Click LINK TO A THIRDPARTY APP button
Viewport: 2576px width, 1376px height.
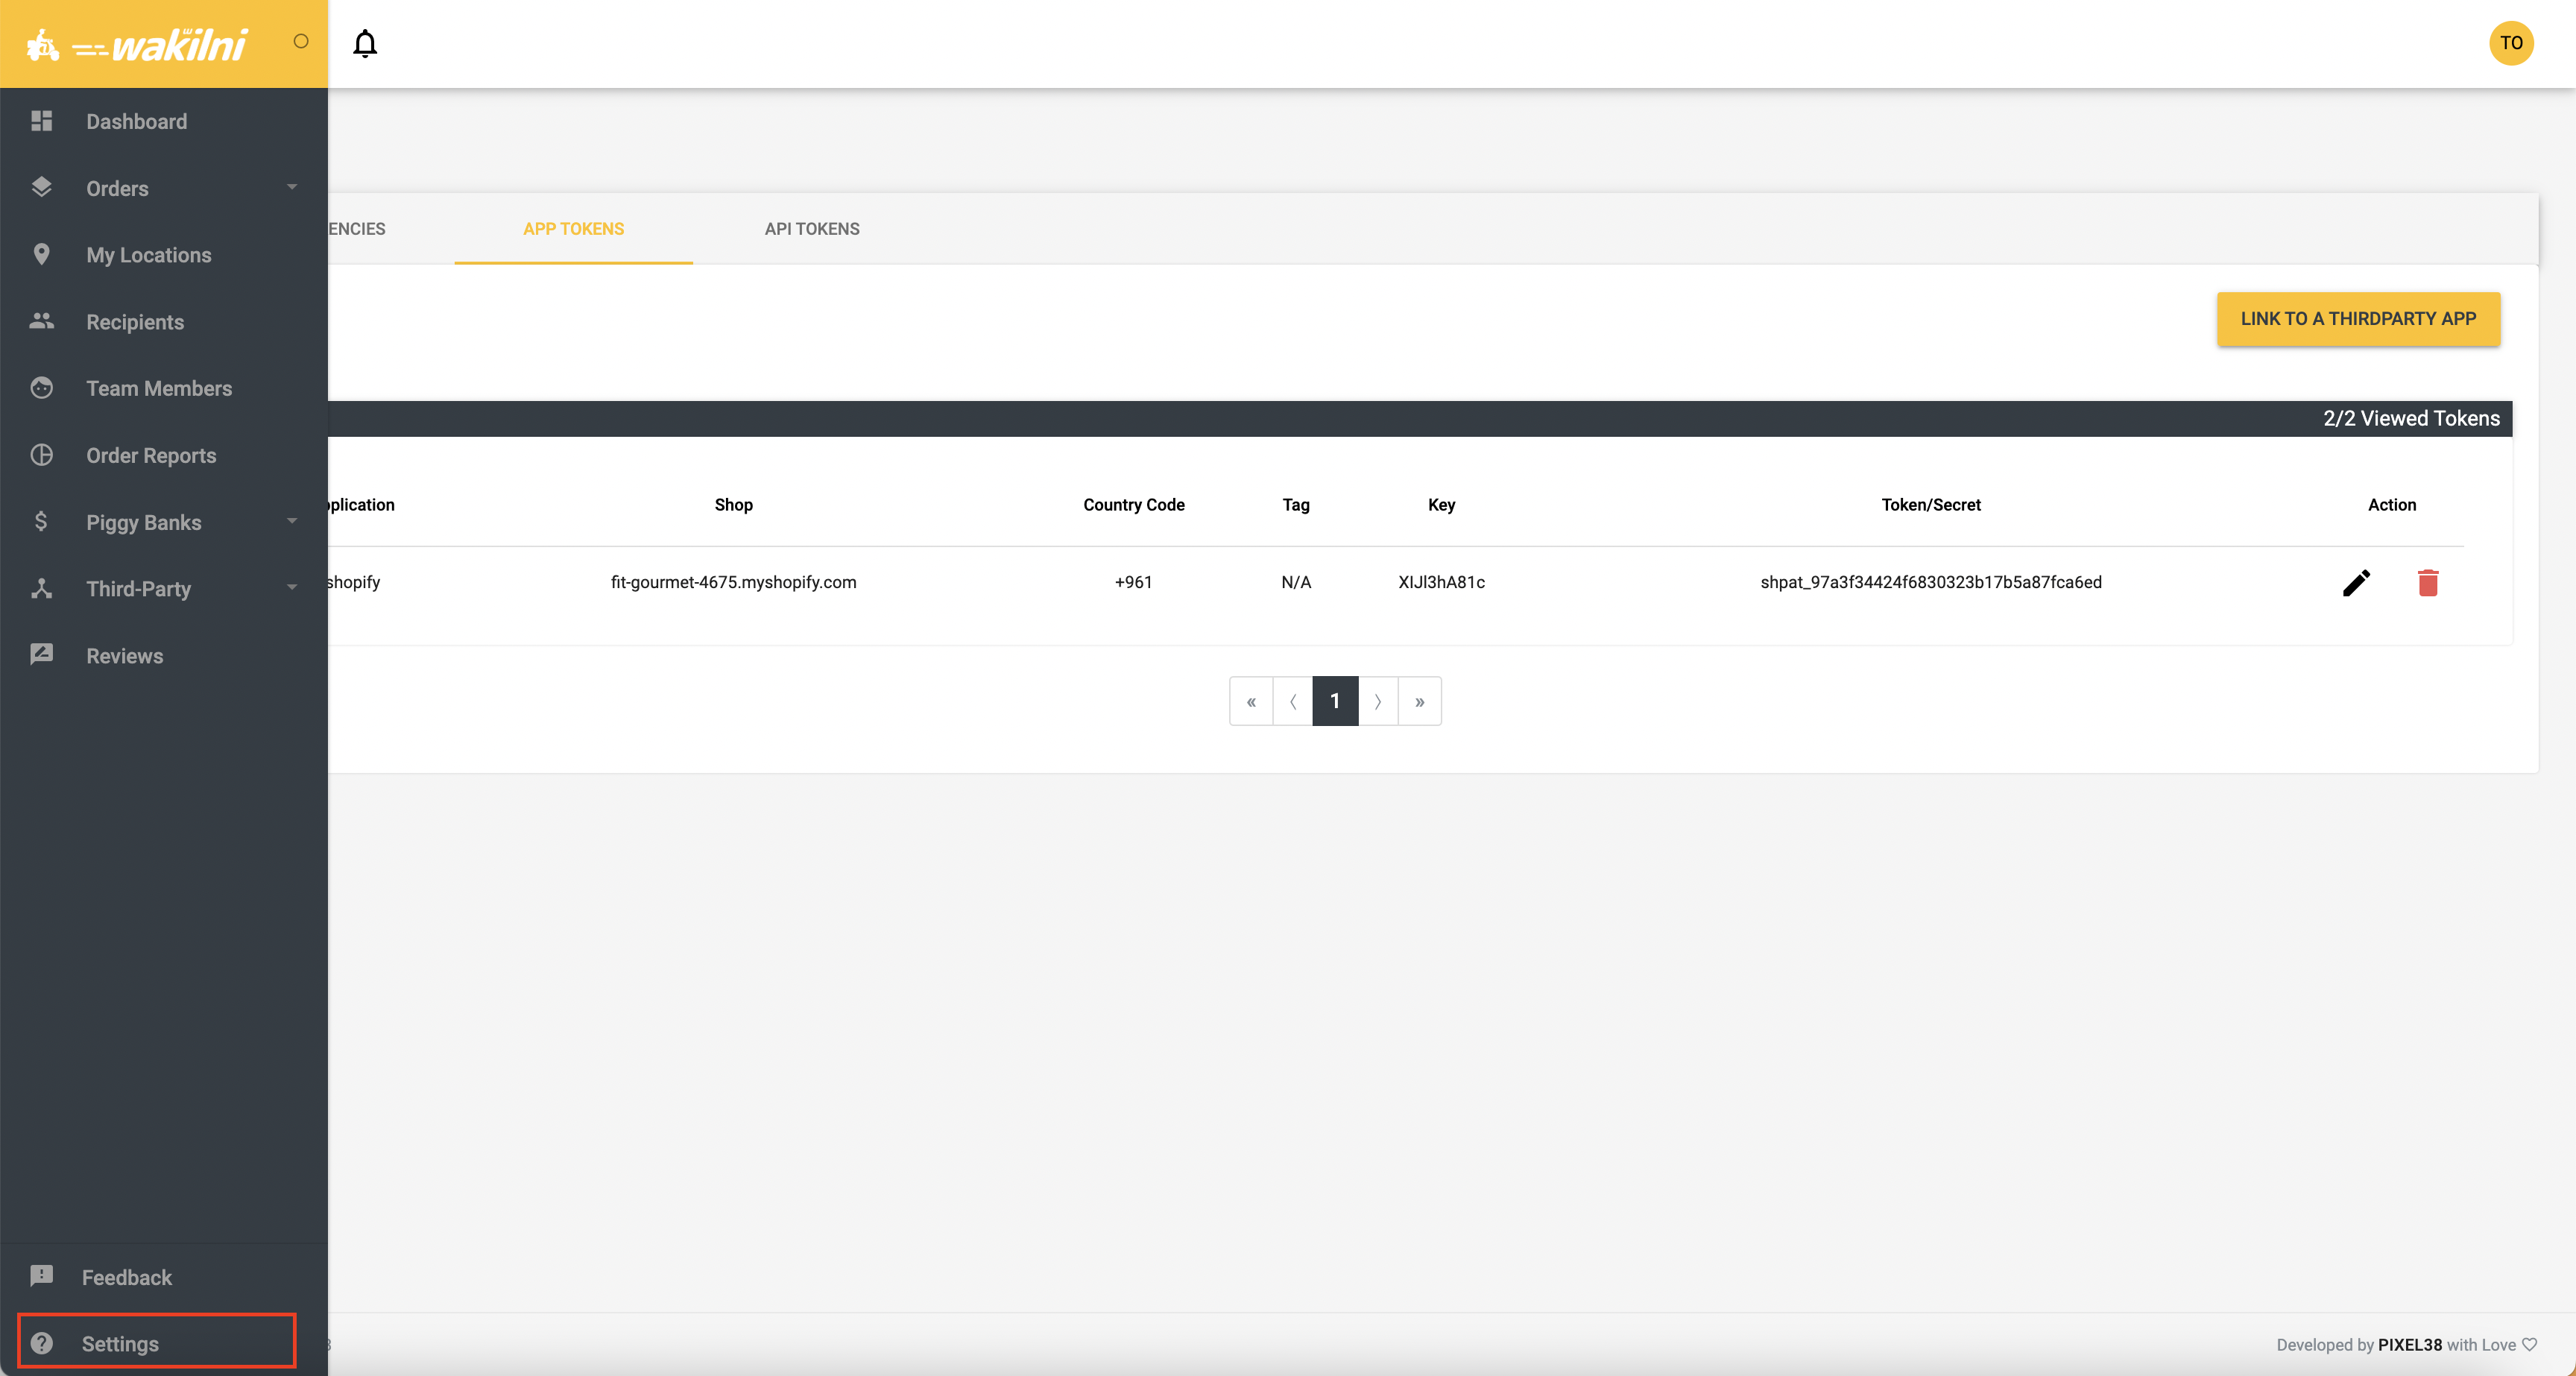(2357, 319)
